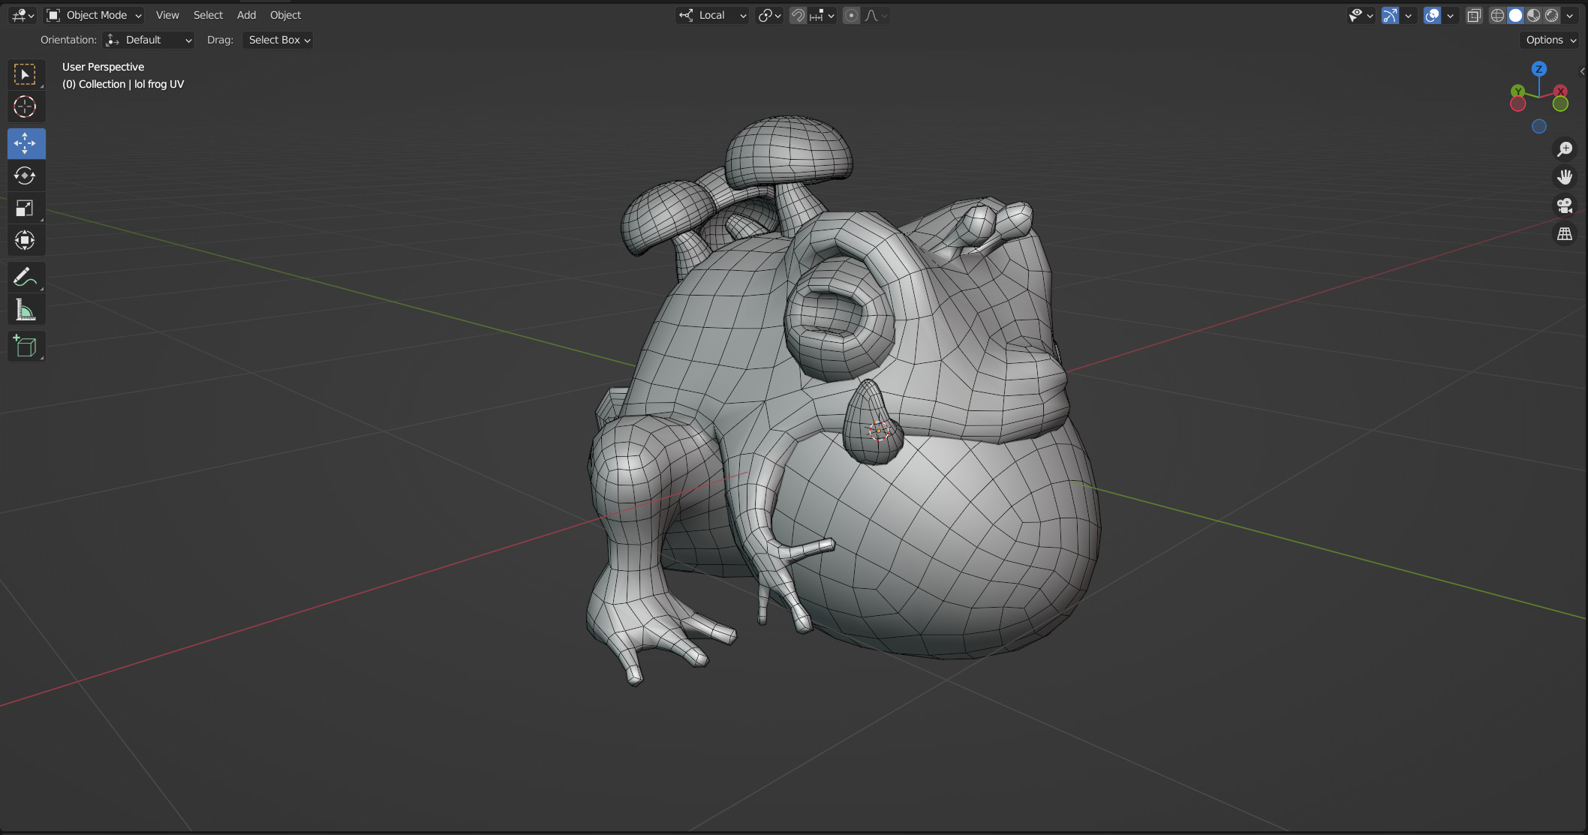Switch to camera view icon
This screenshot has height=835, width=1588.
[x=1565, y=206]
